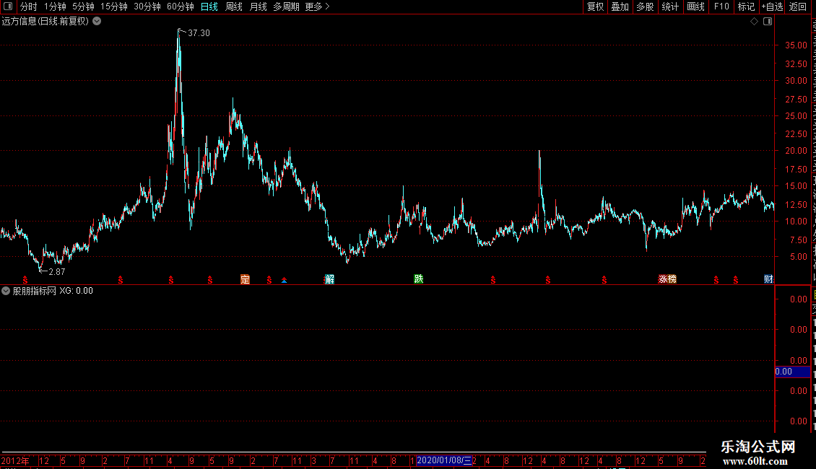Switch to 日线 daily chart

point(209,6)
